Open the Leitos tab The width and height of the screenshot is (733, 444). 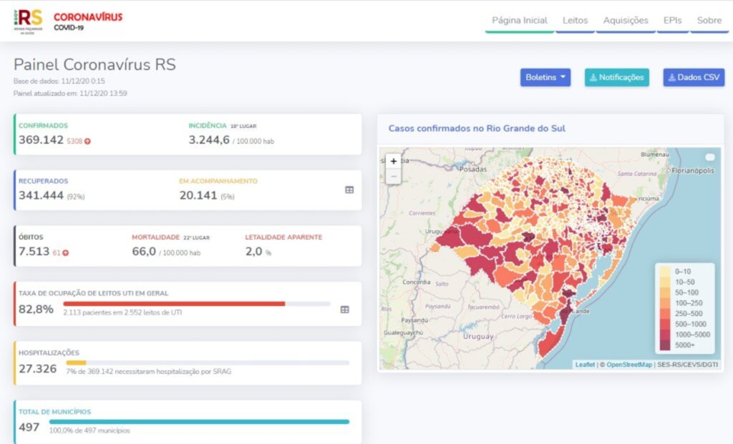[x=575, y=21]
